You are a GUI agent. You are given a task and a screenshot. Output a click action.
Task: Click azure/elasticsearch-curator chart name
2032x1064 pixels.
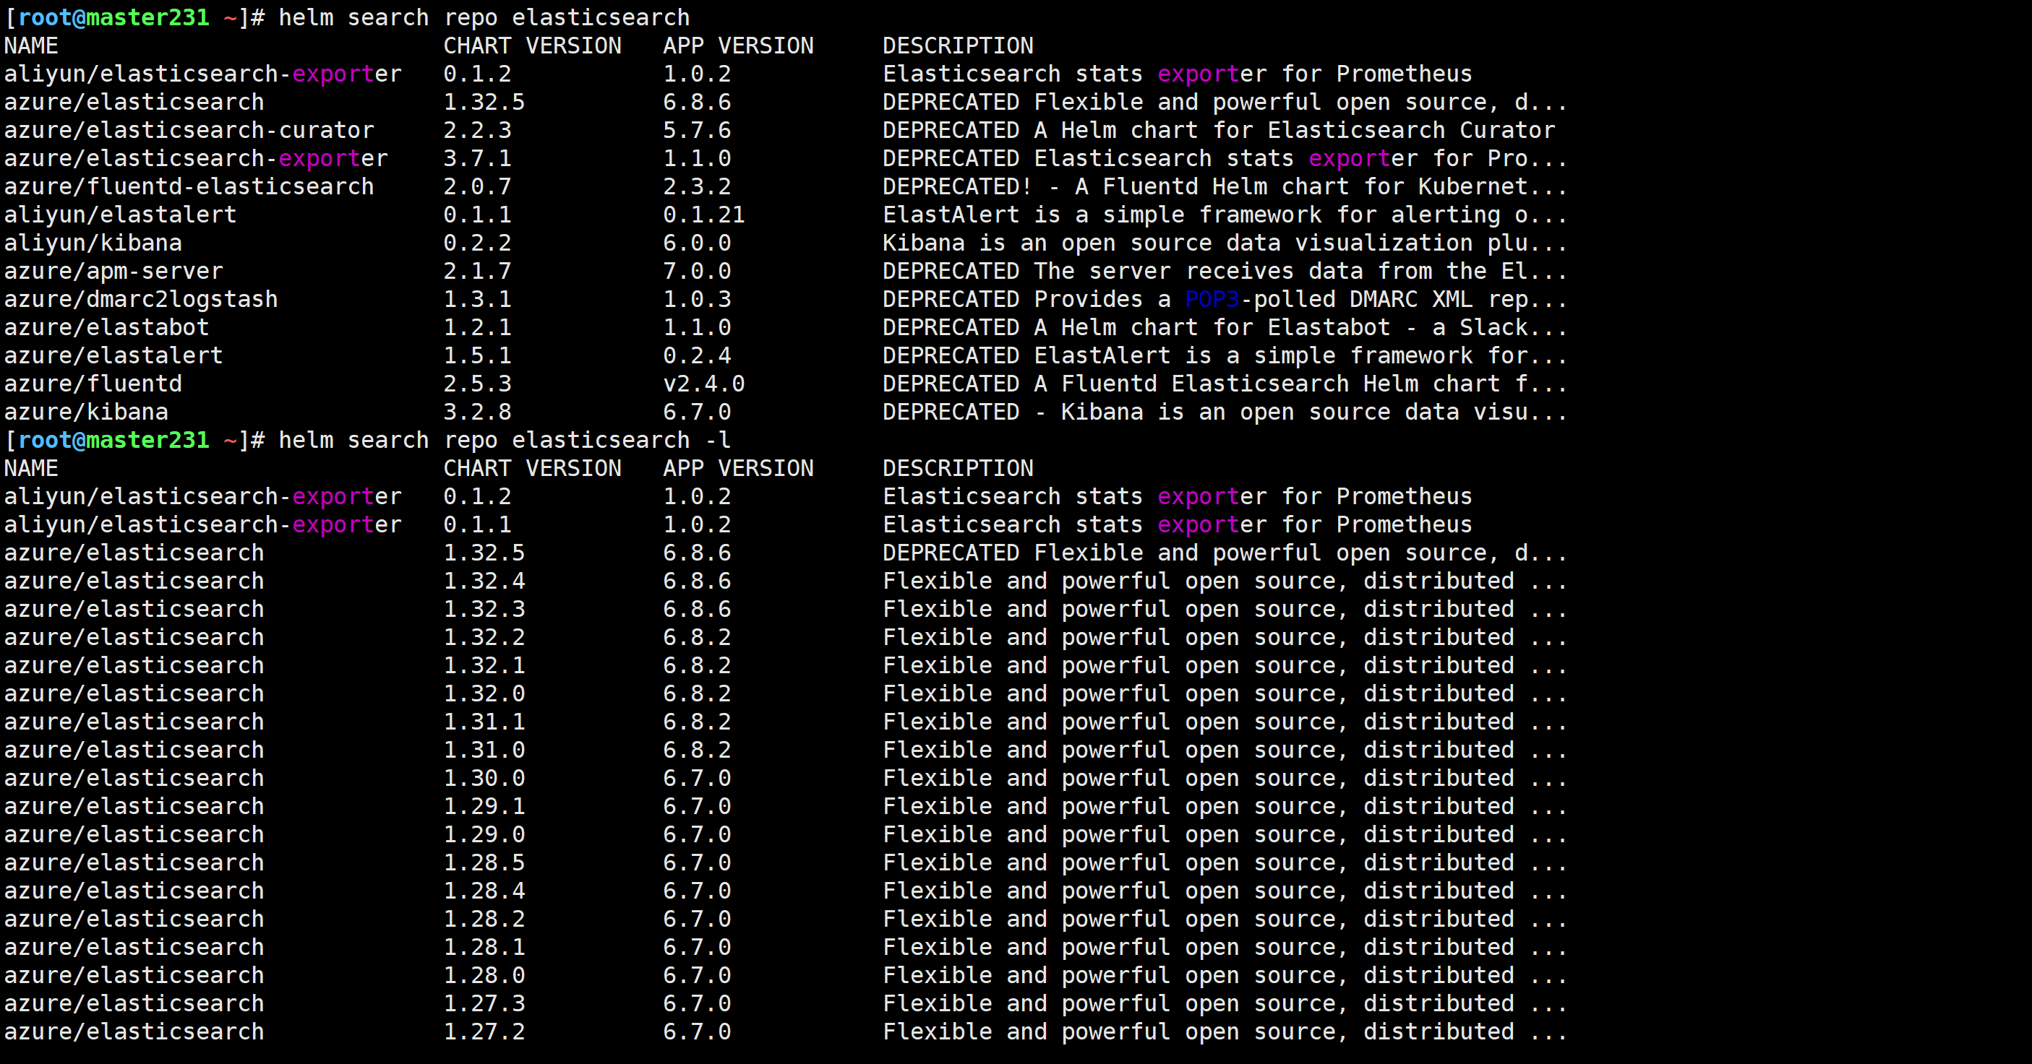pyautogui.click(x=189, y=130)
